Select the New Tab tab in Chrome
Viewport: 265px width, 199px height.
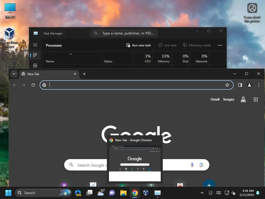tap(49, 74)
